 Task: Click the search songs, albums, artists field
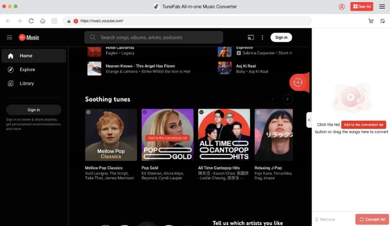click(154, 38)
